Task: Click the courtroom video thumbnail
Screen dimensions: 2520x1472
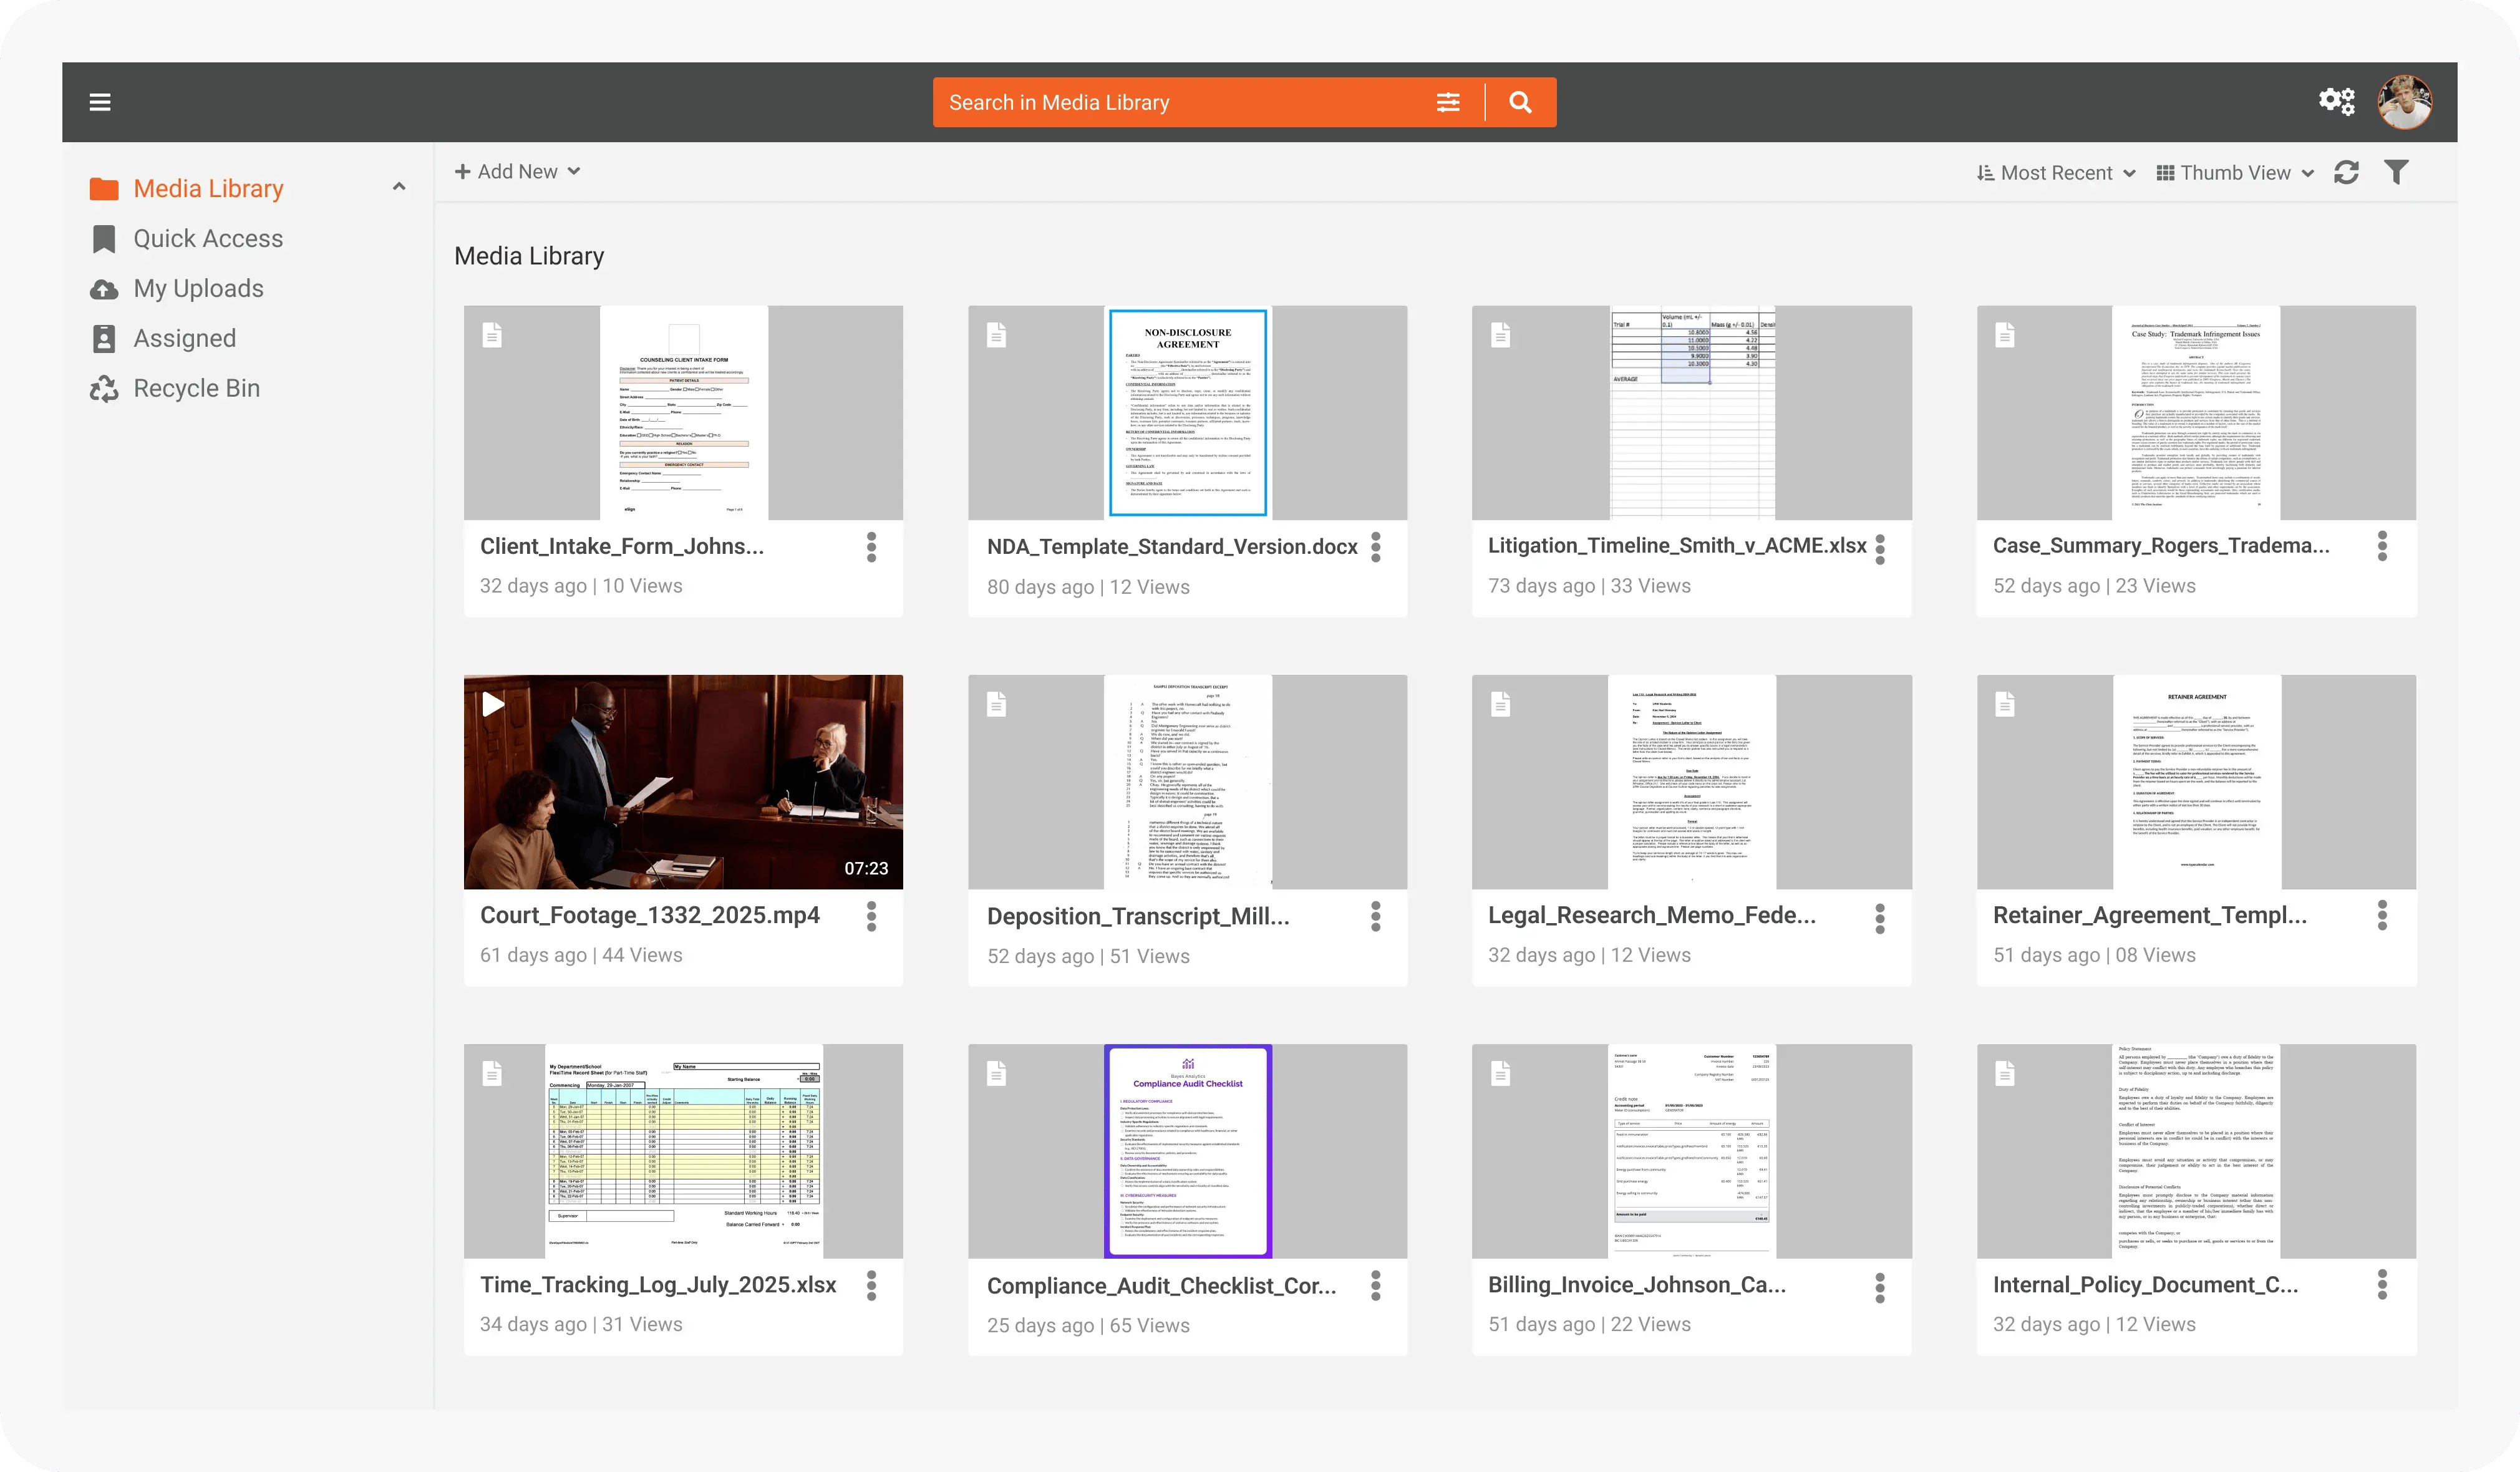Action: (x=683, y=782)
